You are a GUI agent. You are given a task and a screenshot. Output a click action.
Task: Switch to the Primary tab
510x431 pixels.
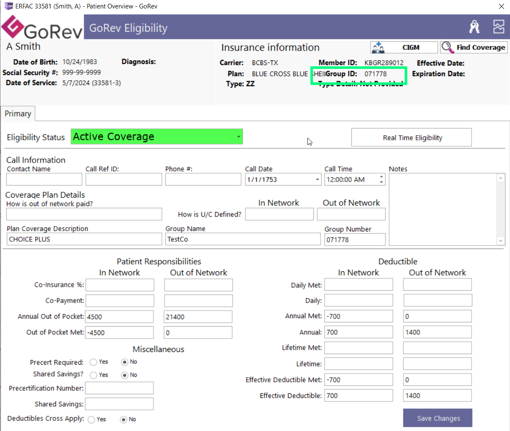click(18, 114)
